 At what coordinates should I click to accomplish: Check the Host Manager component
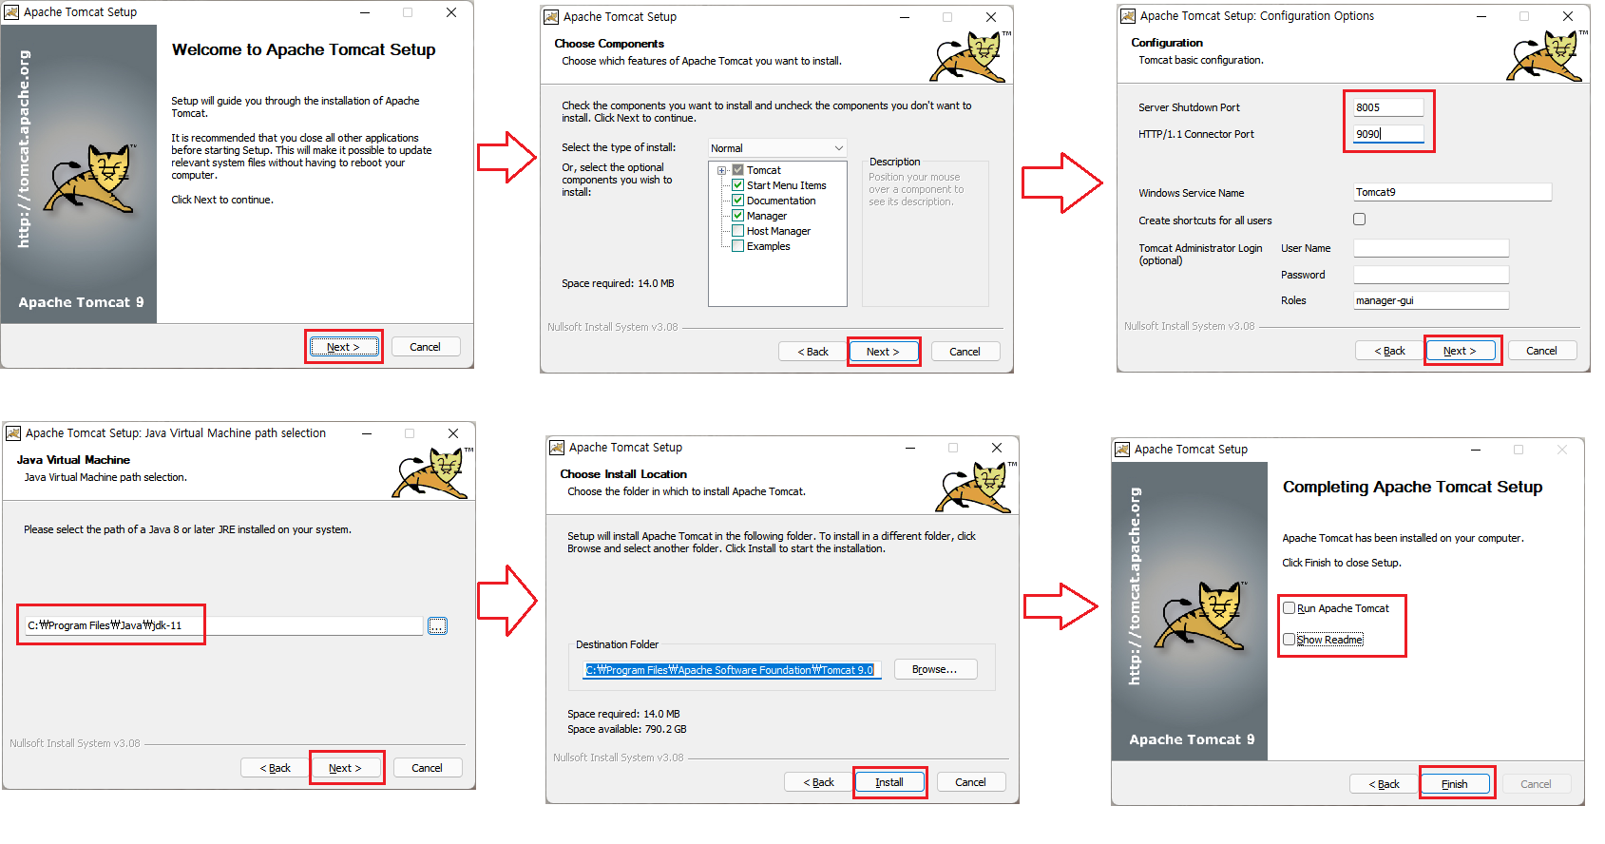737,231
